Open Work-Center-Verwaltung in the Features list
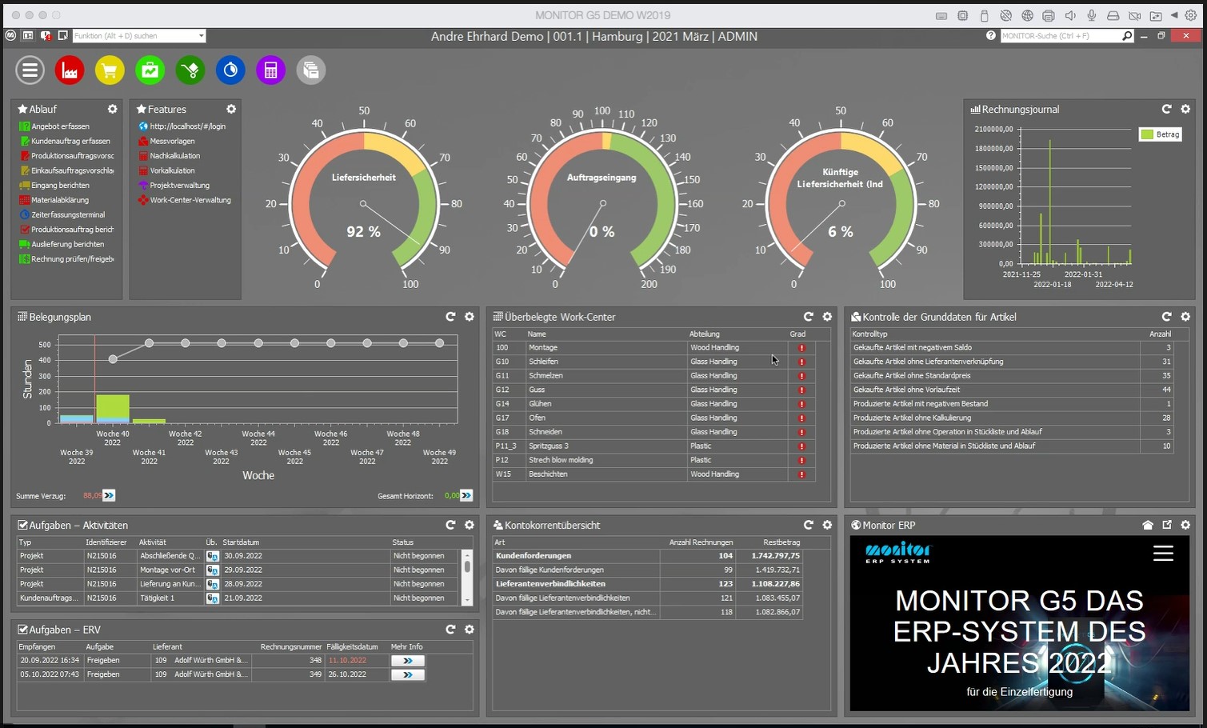Viewport: 1207px width, 728px height. point(184,200)
